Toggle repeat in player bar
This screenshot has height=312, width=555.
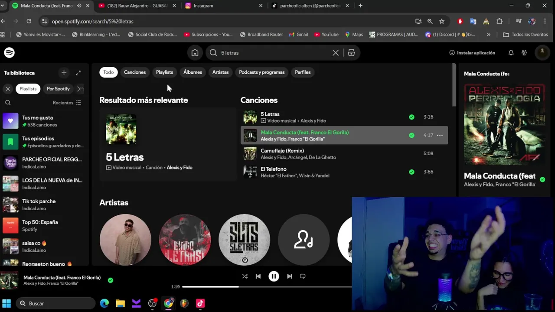tap(303, 276)
